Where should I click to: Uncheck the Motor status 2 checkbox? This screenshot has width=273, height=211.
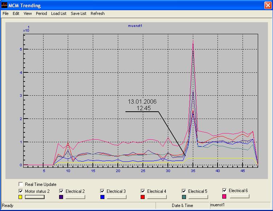point(21,191)
